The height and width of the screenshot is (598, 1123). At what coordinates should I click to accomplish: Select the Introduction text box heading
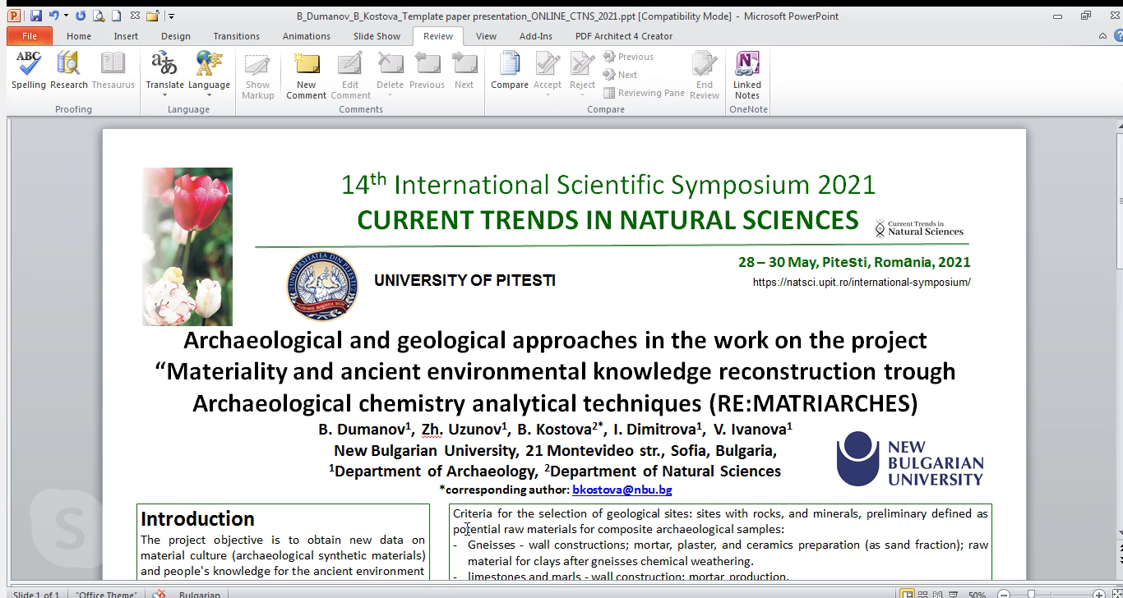197,518
